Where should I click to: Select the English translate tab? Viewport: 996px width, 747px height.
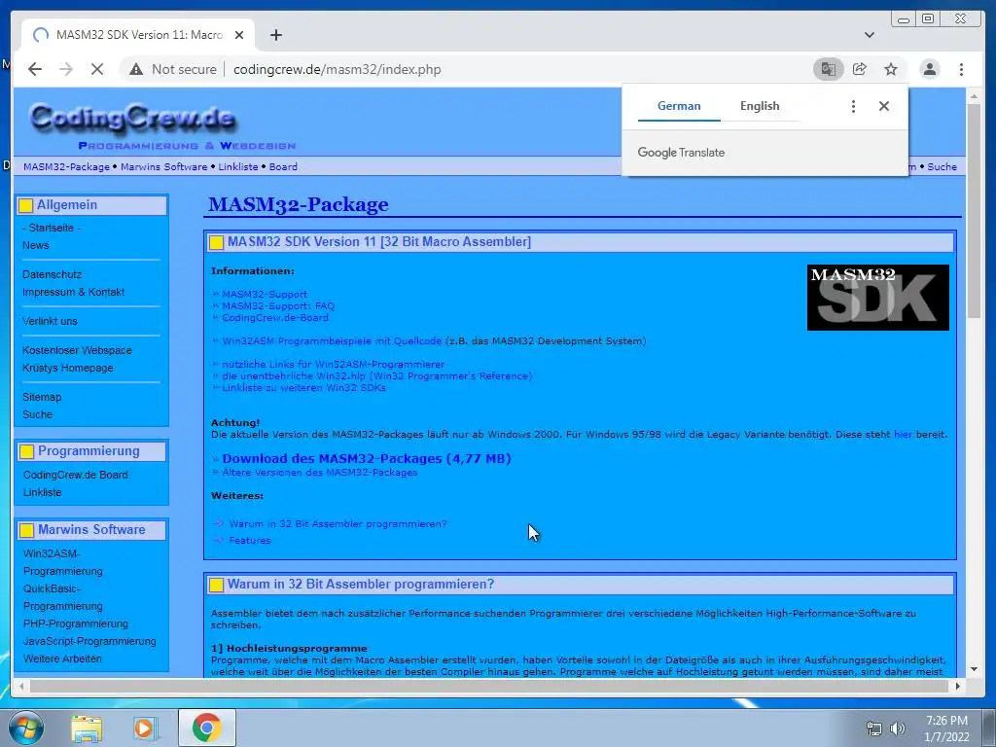click(x=759, y=106)
